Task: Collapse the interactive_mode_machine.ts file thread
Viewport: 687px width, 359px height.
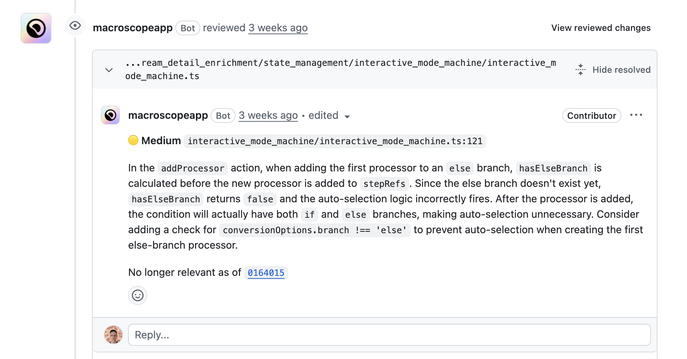Action: (109, 70)
